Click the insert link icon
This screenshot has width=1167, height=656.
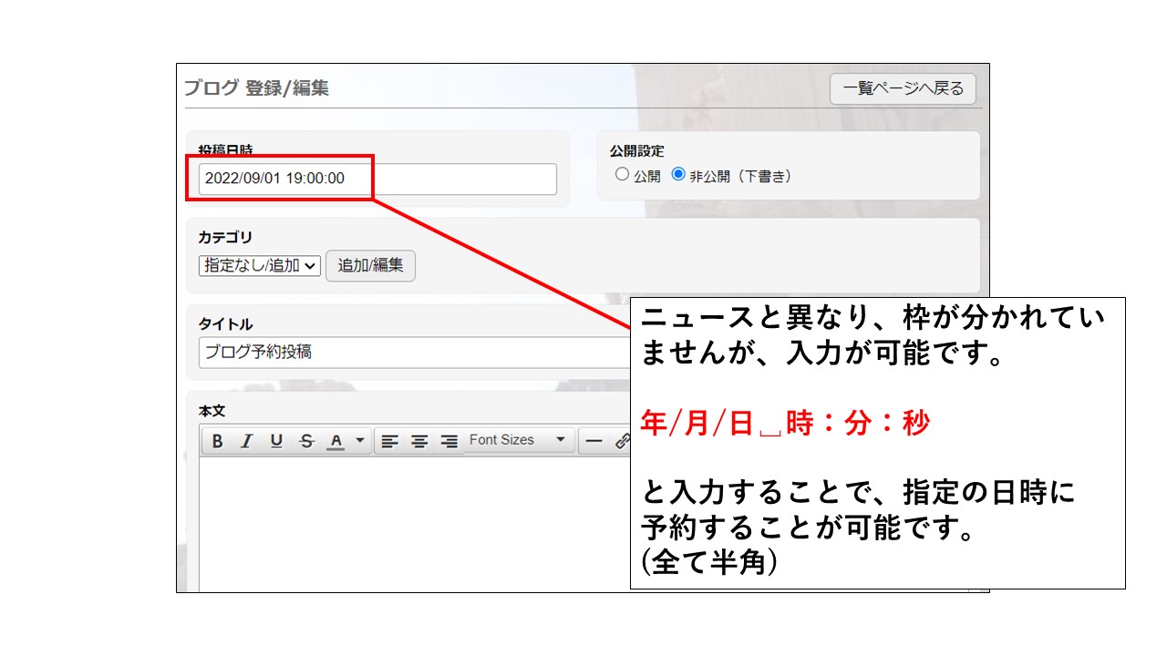tap(622, 441)
